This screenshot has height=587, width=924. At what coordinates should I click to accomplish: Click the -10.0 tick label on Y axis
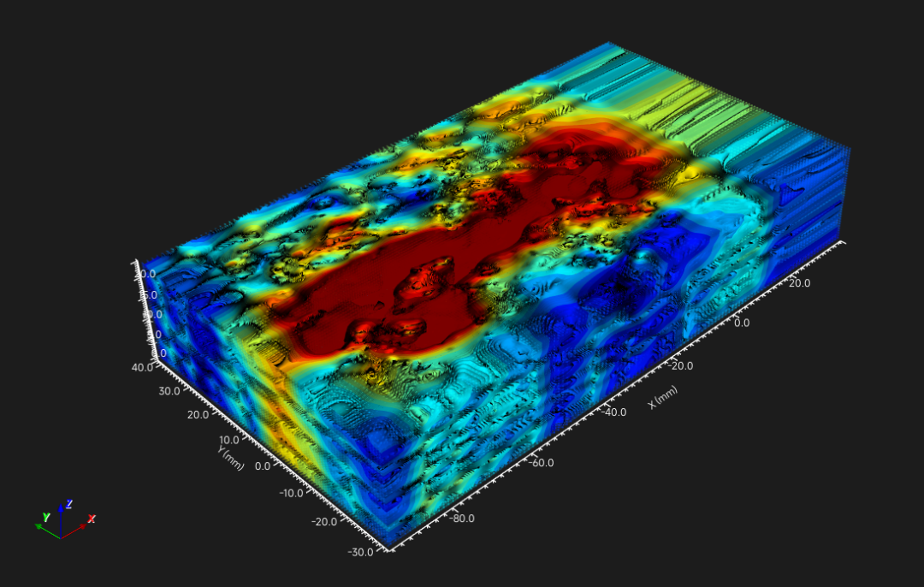291,493
